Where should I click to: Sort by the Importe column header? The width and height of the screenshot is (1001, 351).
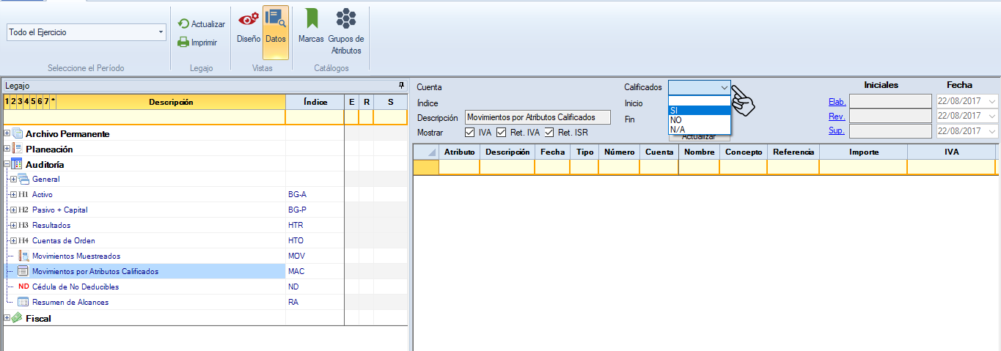863,152
